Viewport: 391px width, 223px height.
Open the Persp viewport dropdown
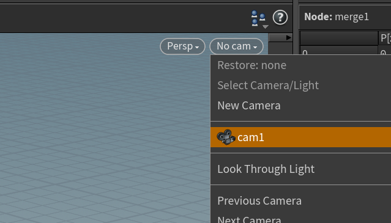coord(182,46)
